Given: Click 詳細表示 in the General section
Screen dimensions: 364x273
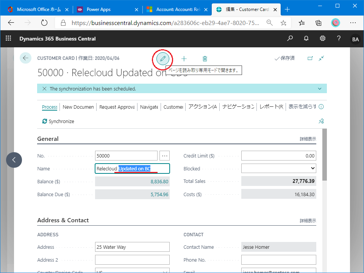Looking at the screenshot, I should coord(308,139).
